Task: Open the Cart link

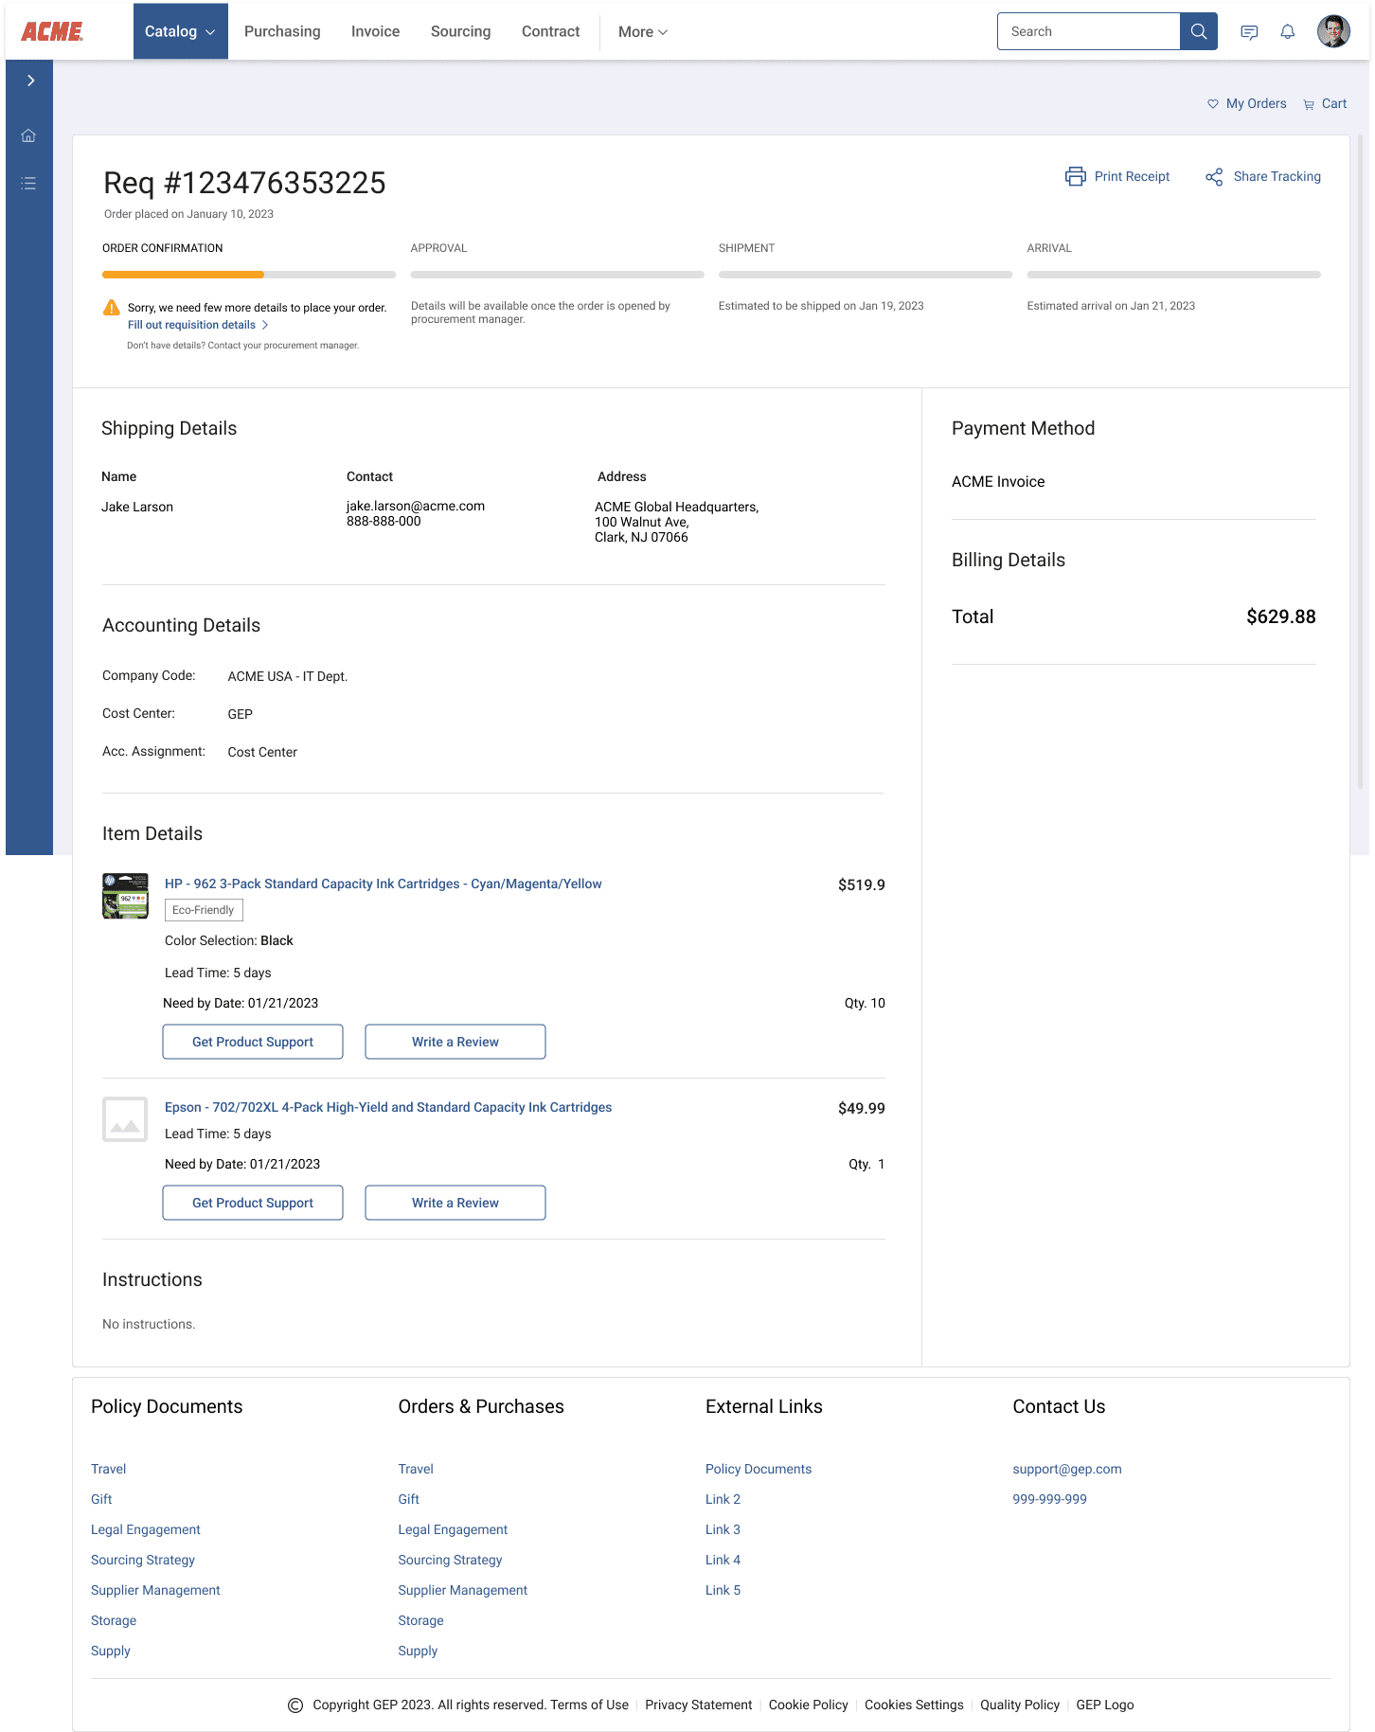Action: coord(1334,104)
